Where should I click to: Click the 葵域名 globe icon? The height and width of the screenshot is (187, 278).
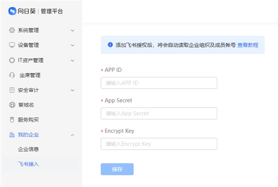pos(12,105)
